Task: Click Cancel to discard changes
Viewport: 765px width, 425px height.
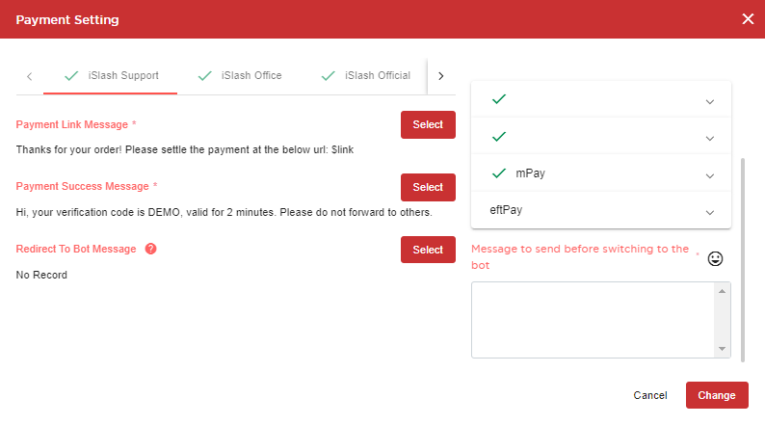Action: pos(650,395)
